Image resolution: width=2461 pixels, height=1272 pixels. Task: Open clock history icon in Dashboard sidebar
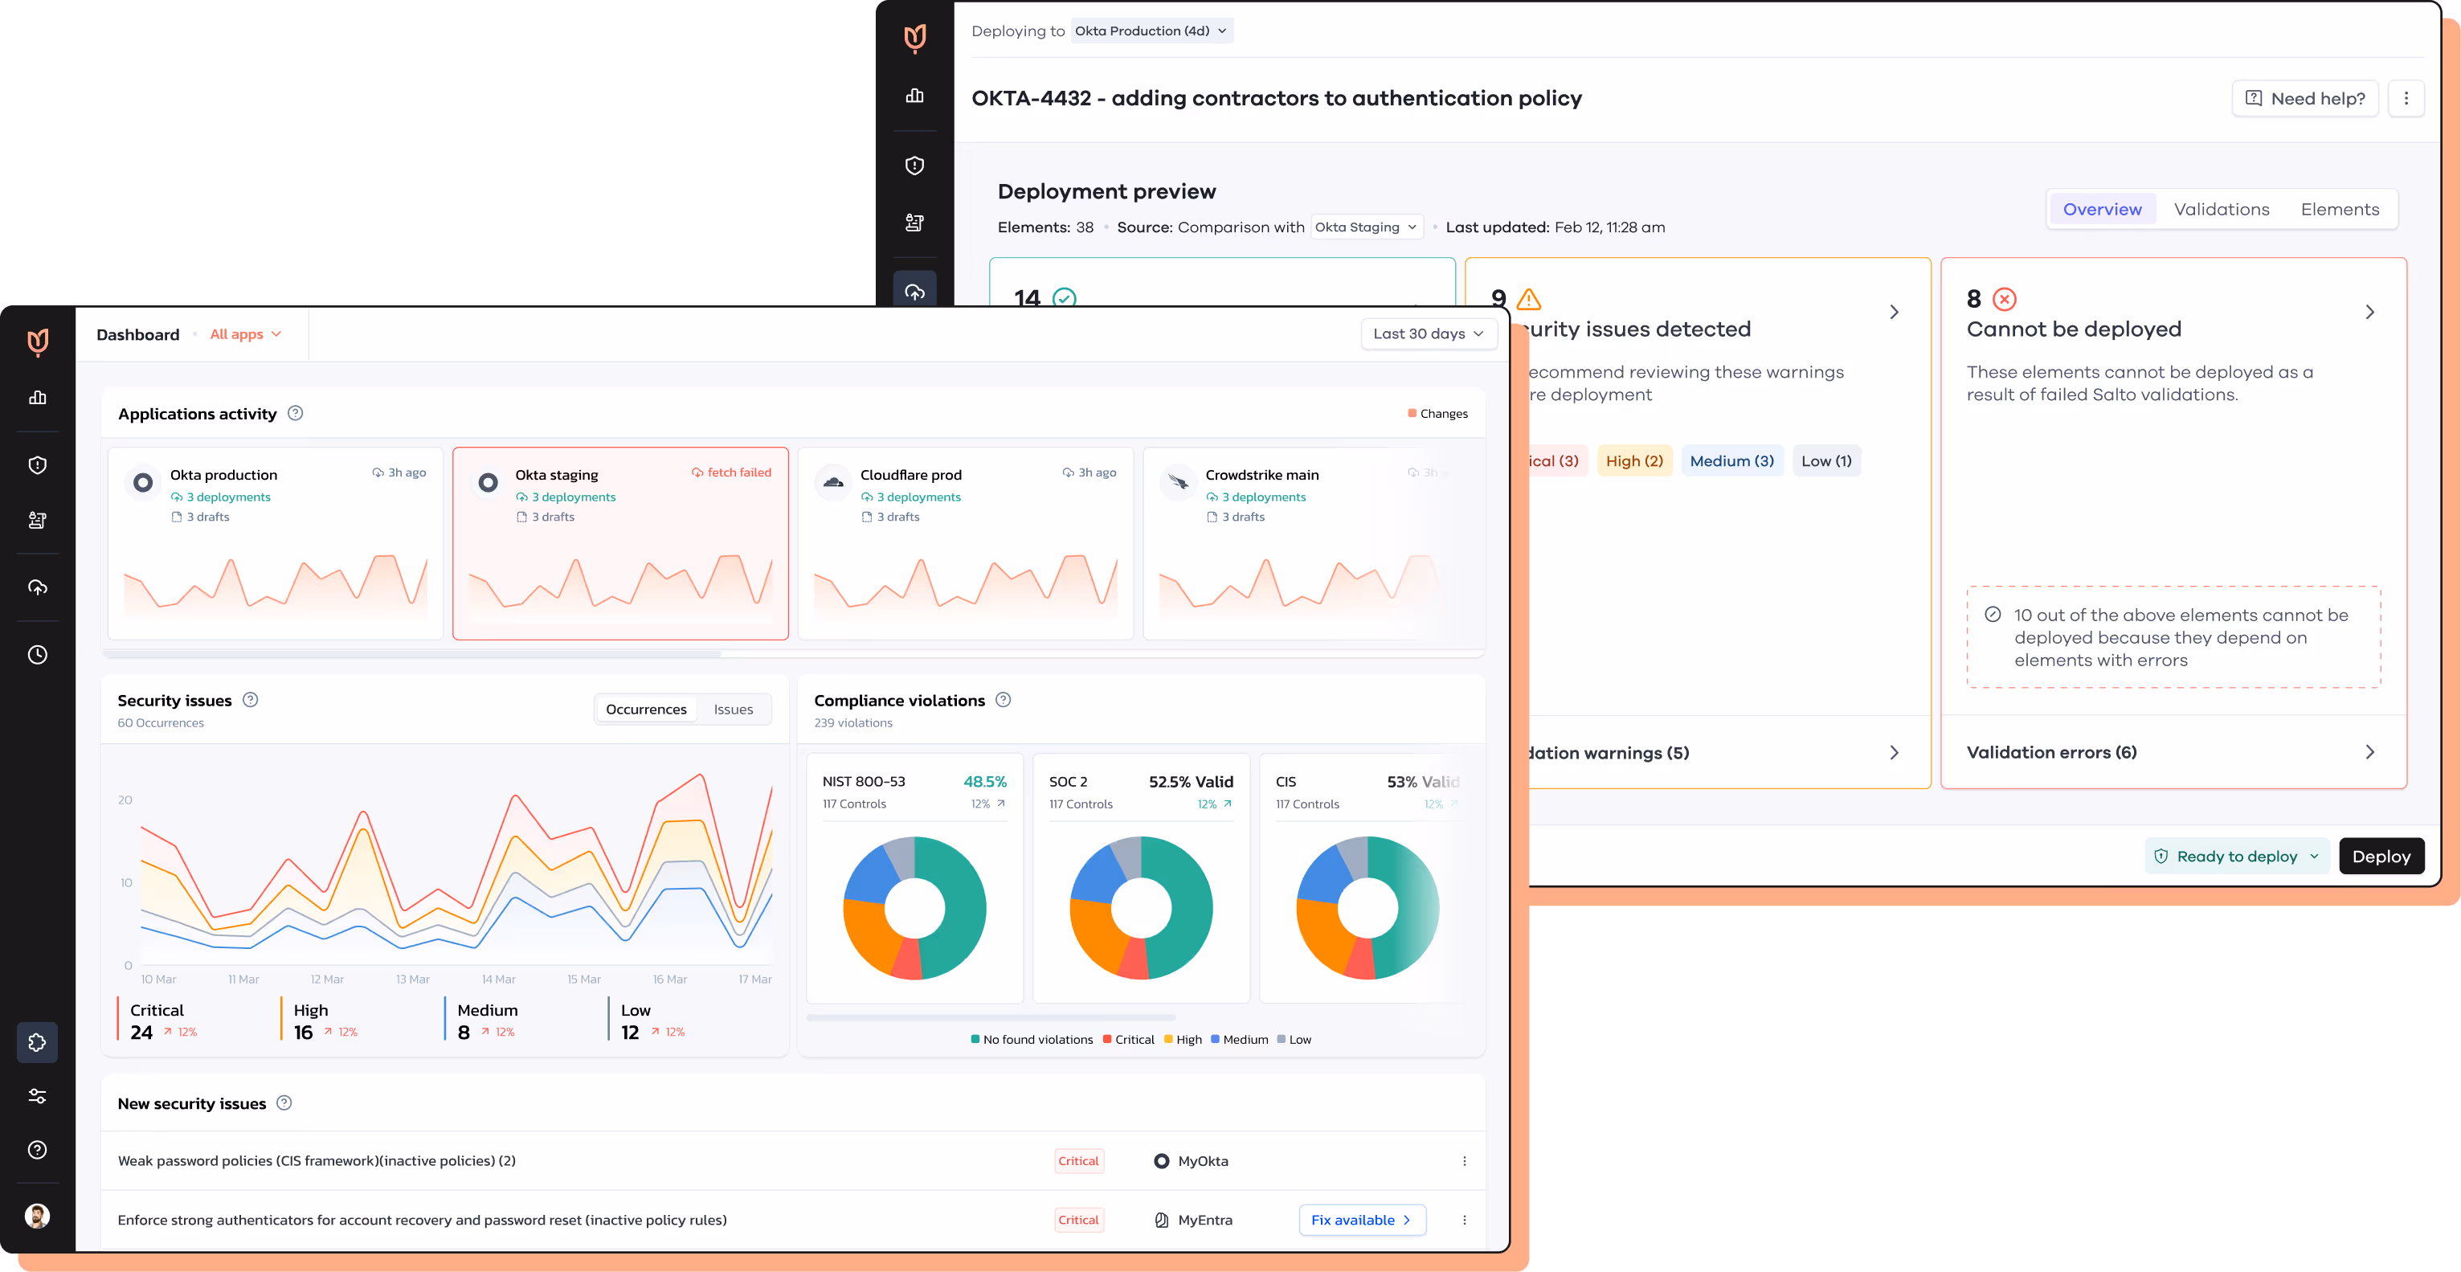pos(37,655)
